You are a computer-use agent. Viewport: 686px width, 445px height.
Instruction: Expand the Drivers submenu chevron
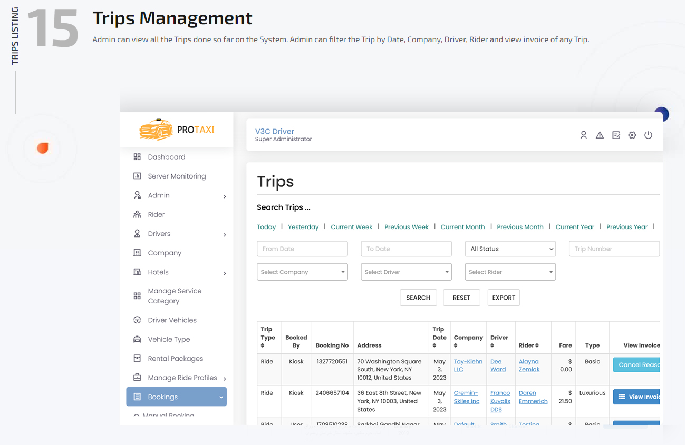(x=225, y=235)
